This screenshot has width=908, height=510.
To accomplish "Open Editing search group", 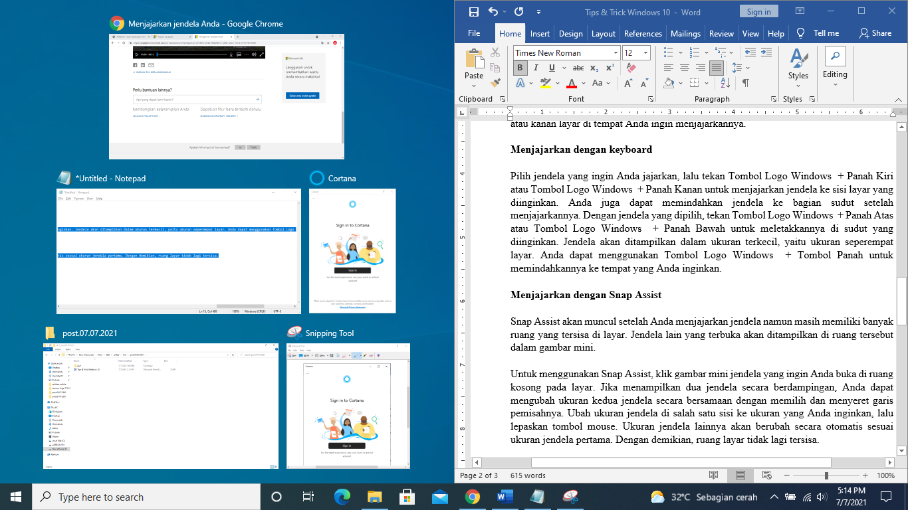I will point(835,65).
